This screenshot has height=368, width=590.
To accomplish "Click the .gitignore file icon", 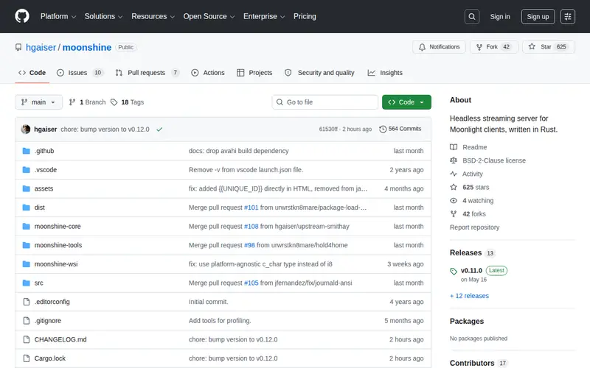I will 27,321.
